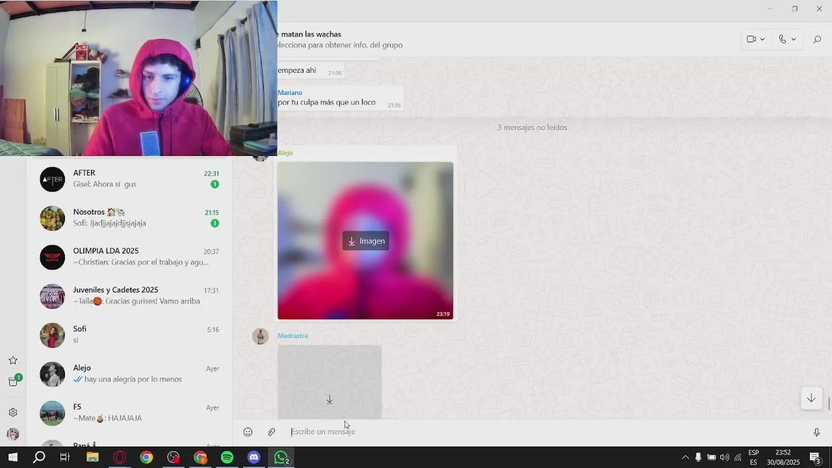The image size is (832, 468).
Task: Start a voice call in the group
Action: click(783, 39)
